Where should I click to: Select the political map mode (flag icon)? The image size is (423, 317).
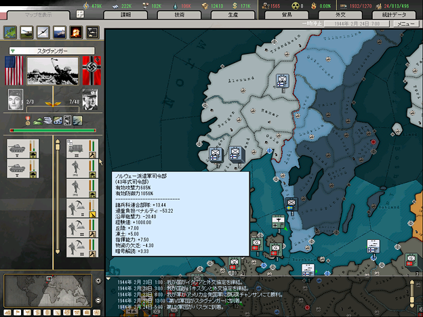pos(17,312)
